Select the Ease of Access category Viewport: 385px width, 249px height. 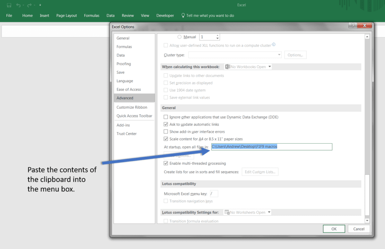[134, 90]
